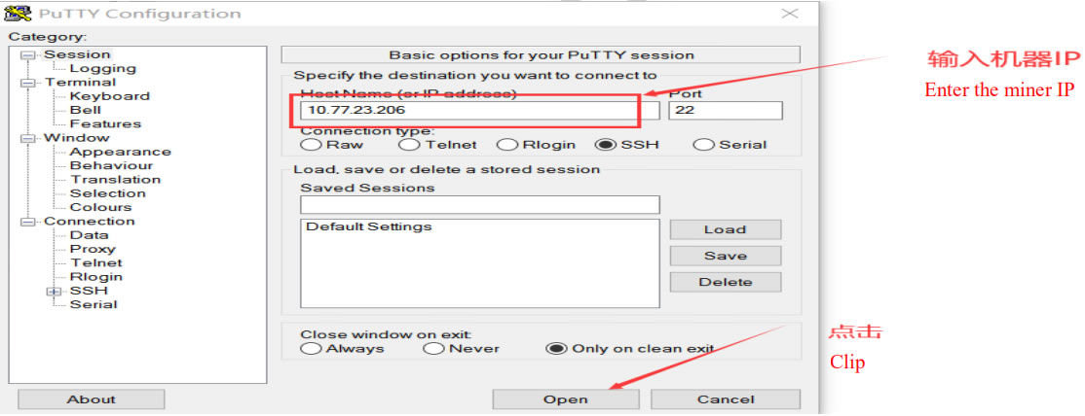The height and width of the screenshot is (416, 1085).
Task: Select the Raw connection type option
Action: pyautogui.click(x=311, y=145)
